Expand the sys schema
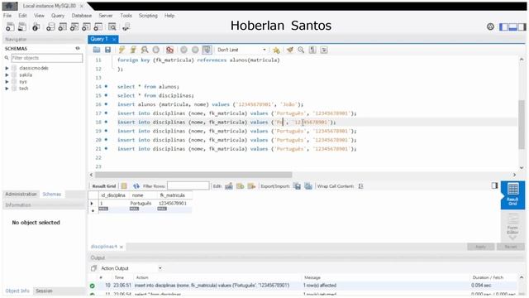The width and height of the screenshot is (529, 298). [x=7, y=82]
